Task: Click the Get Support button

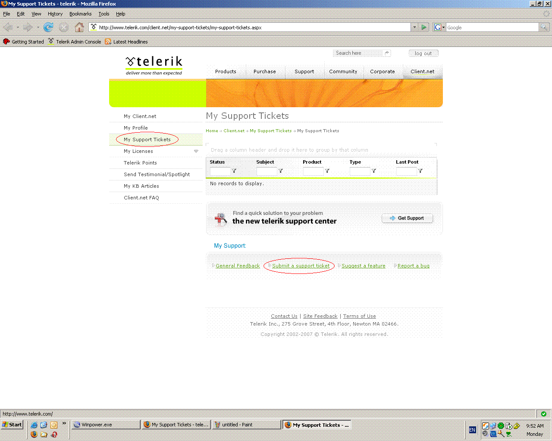Action: (407, 218)
